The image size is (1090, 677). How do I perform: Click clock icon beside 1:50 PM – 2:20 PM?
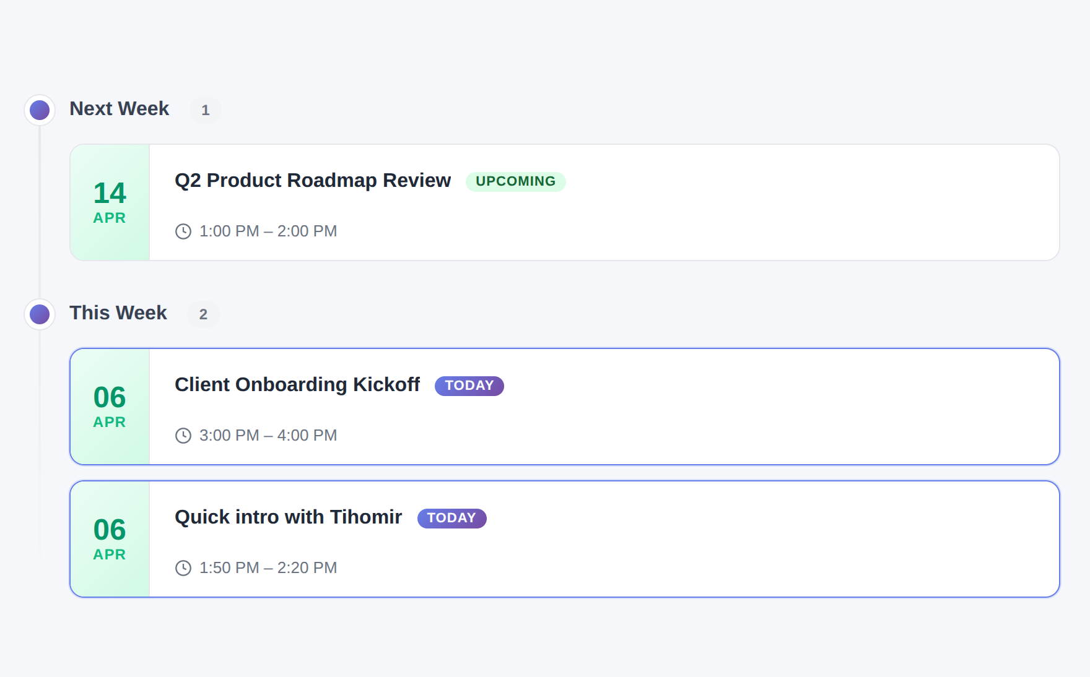(x=183, y=568)
